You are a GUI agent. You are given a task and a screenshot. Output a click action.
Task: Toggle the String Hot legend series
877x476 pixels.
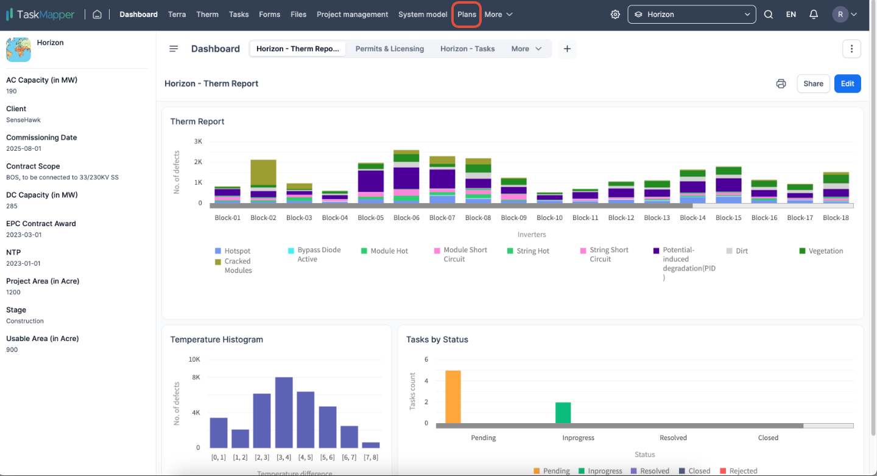pos(529,250)
